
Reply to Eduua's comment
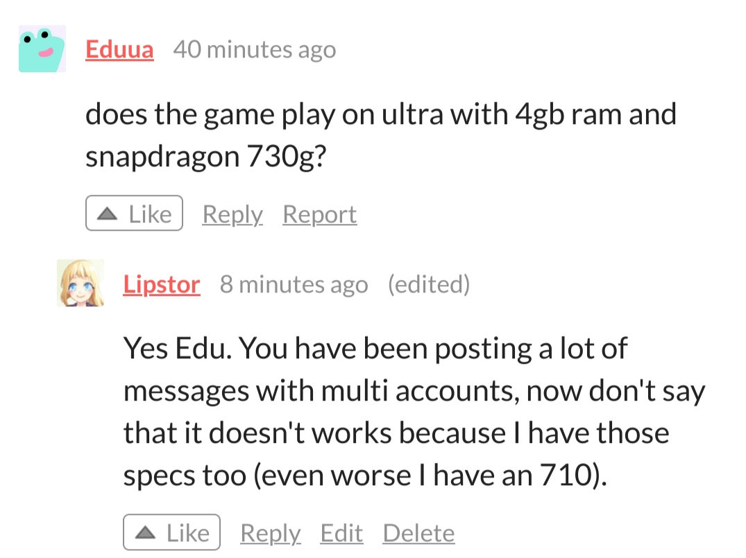232,214
